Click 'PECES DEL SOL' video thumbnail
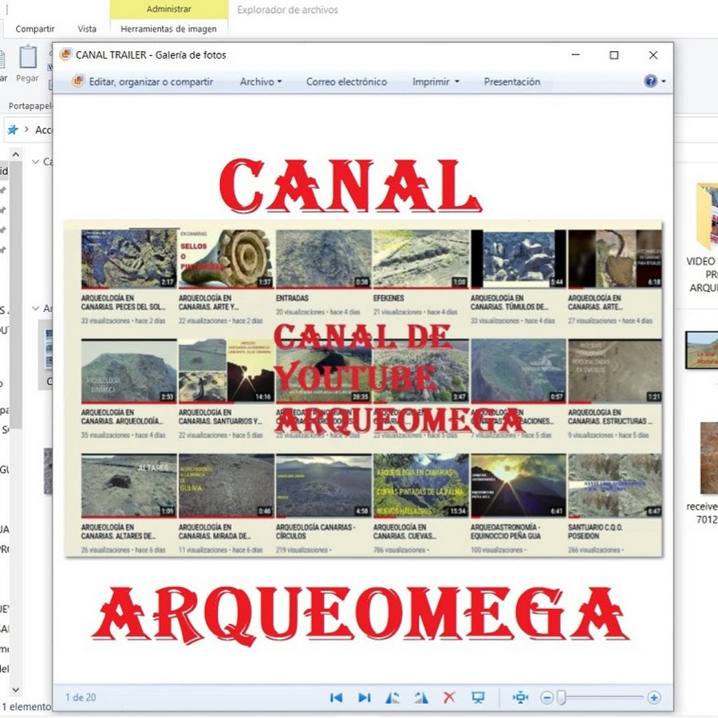Viewport: 718px width, 718px height. pyautogui.click(x=128, y=258)
